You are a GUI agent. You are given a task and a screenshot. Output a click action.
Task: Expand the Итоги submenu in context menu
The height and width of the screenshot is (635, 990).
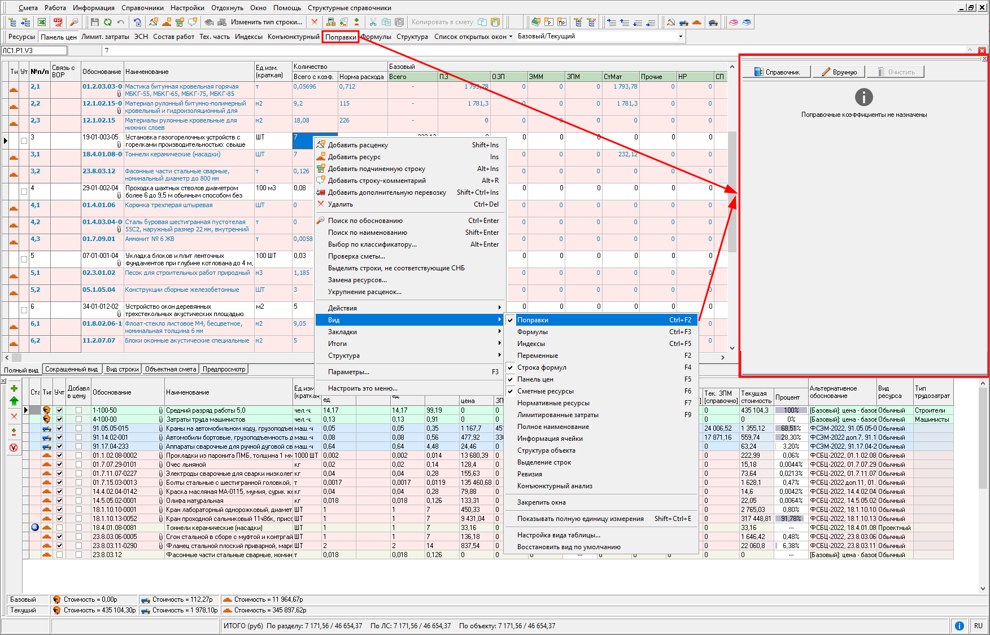click(x=410, y=344)
